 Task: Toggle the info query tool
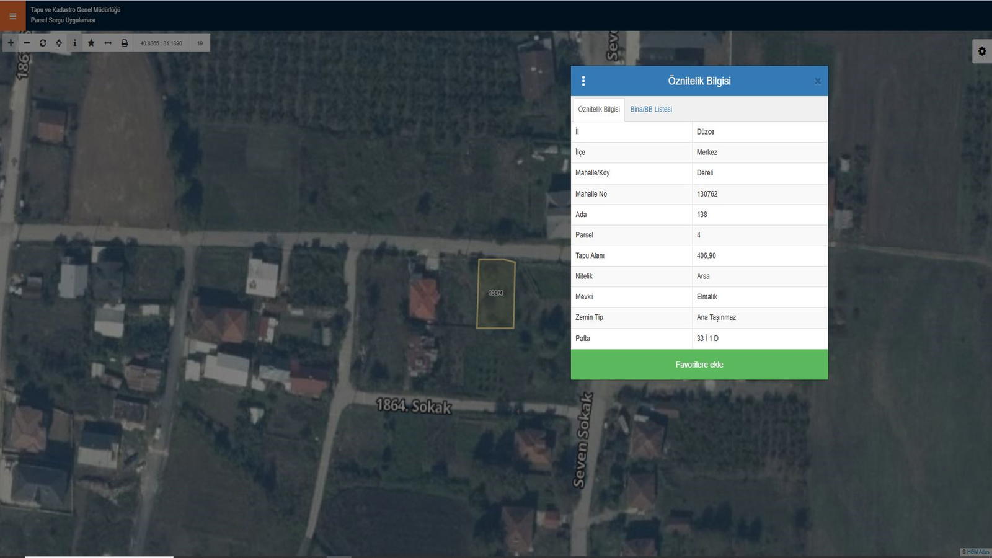pyautogui.click(x=75, y=43)
